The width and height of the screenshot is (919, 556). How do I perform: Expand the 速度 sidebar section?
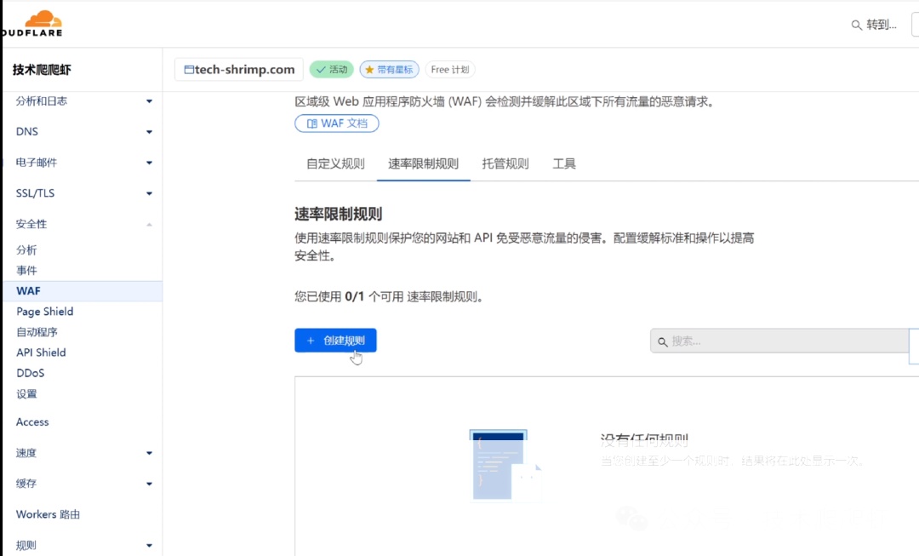click(x=149, y=453)
